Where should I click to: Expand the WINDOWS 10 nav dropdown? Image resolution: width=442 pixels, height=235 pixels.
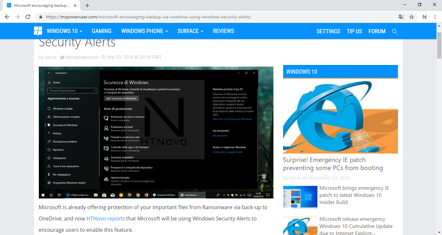pyautogui.click(x=64, y=31)
